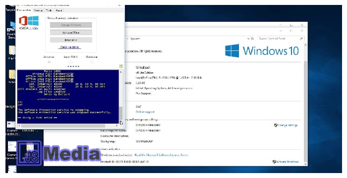Click the log console vertical scrollbar thumb
The image size is (347, 178).
[120, 113]
